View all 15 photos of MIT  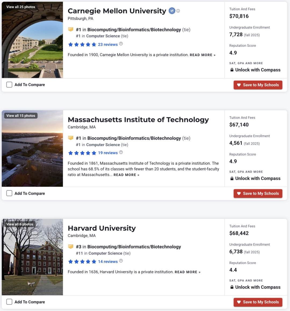click(21, 116)
